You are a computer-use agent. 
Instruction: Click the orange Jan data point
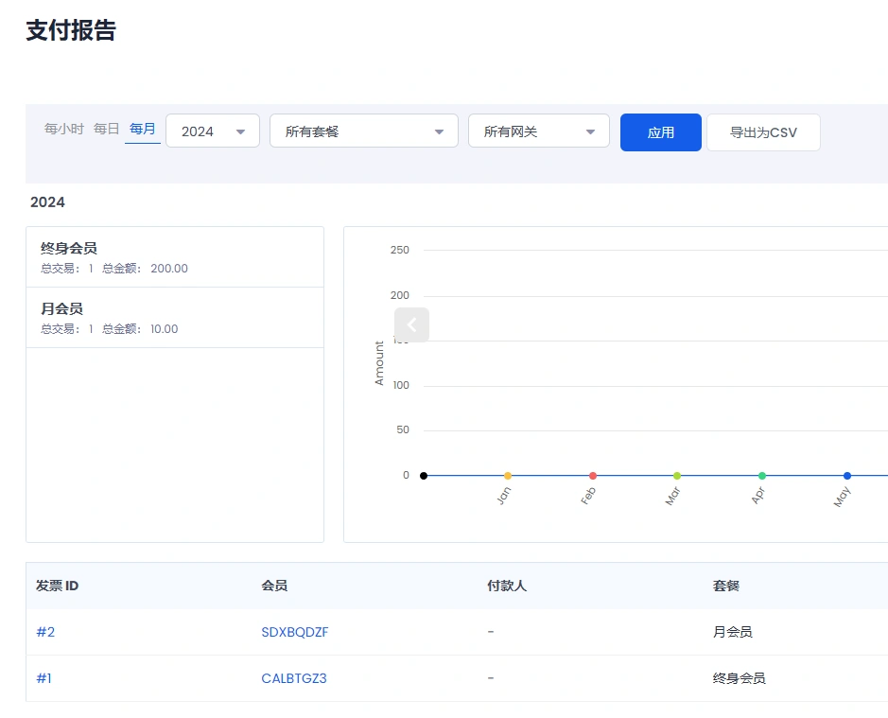point(508,475)
